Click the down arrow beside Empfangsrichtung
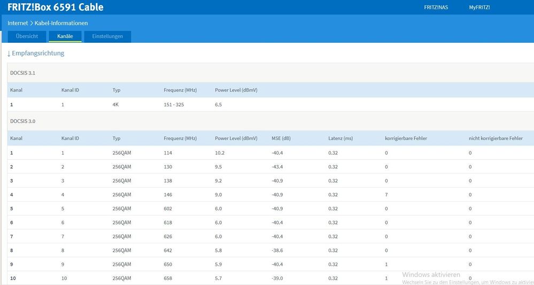534x285 pixels. 9,53
